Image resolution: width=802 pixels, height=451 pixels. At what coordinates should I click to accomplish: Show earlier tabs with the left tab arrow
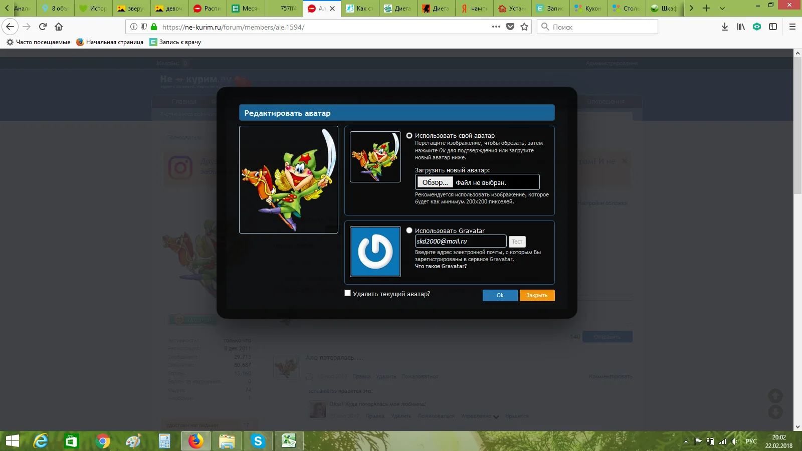click(x=7, y=8)
